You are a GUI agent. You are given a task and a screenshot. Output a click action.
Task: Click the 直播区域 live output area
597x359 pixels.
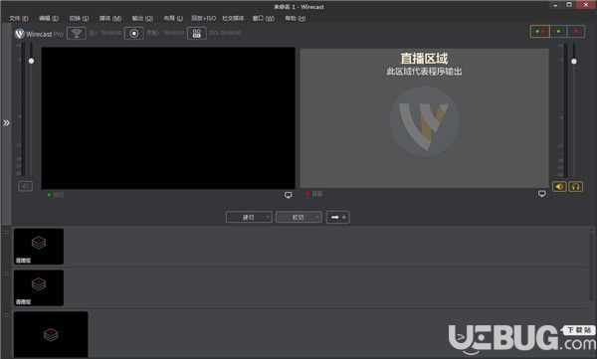click(x=425, y=117)
